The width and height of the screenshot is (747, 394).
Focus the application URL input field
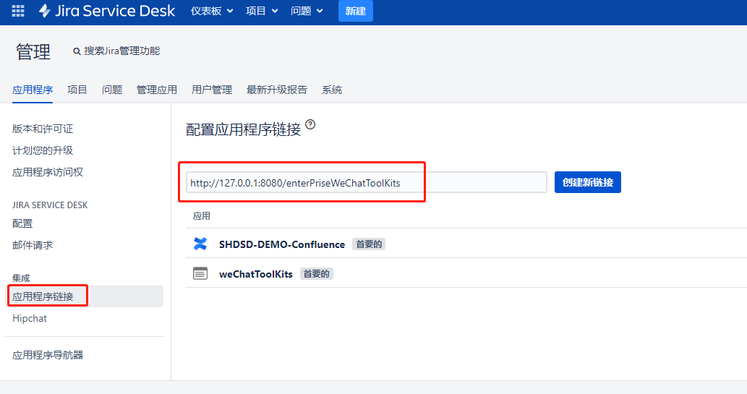366,183
